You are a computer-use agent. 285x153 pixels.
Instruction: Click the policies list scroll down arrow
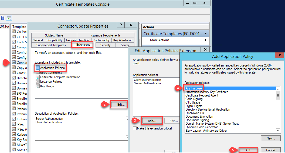[278, 131]
